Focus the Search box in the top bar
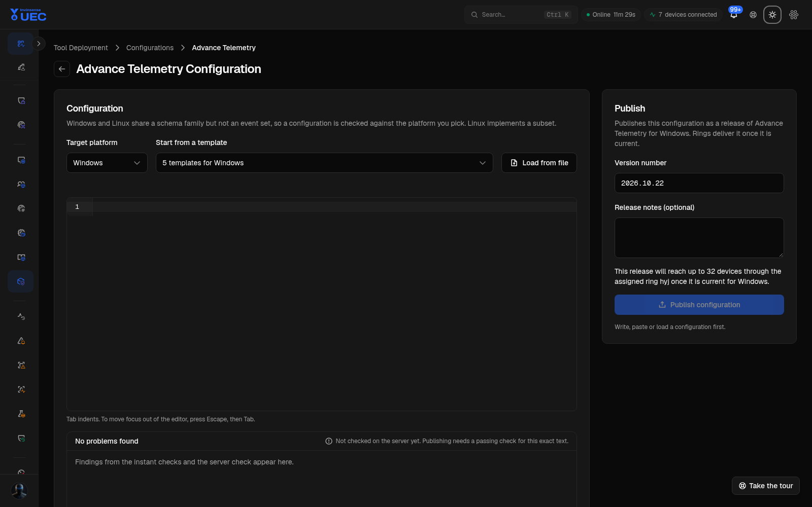Viewport: 812px width, 507px height. click(521, 15)
